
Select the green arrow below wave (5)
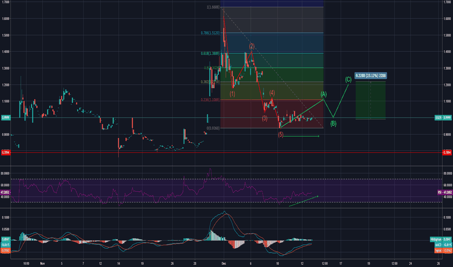(x=301, y=136)
